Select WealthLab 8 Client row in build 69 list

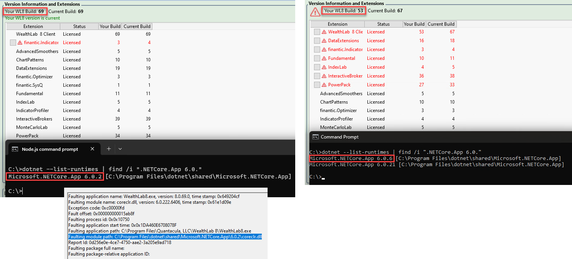click(79, 34)
